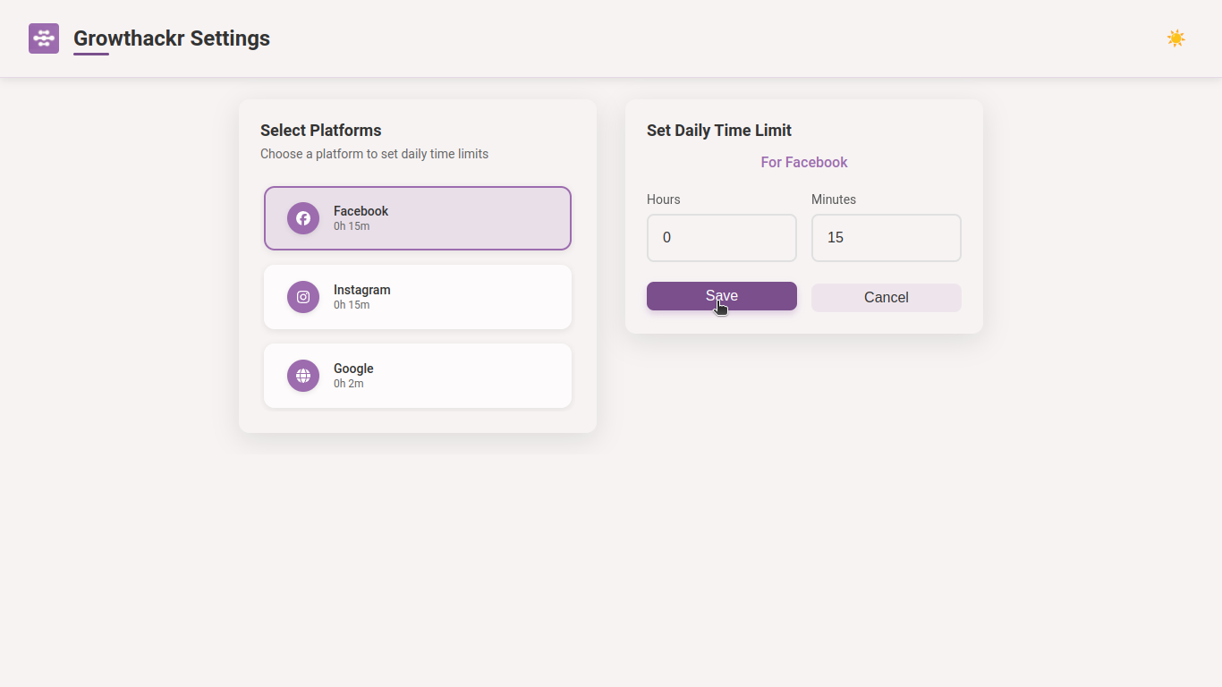Click the Set Daily Time Limit heading

point(719,130)
